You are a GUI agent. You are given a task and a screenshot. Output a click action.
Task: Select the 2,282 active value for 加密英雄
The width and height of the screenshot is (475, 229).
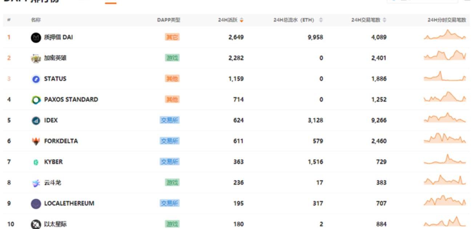click(x=236, y=58)
